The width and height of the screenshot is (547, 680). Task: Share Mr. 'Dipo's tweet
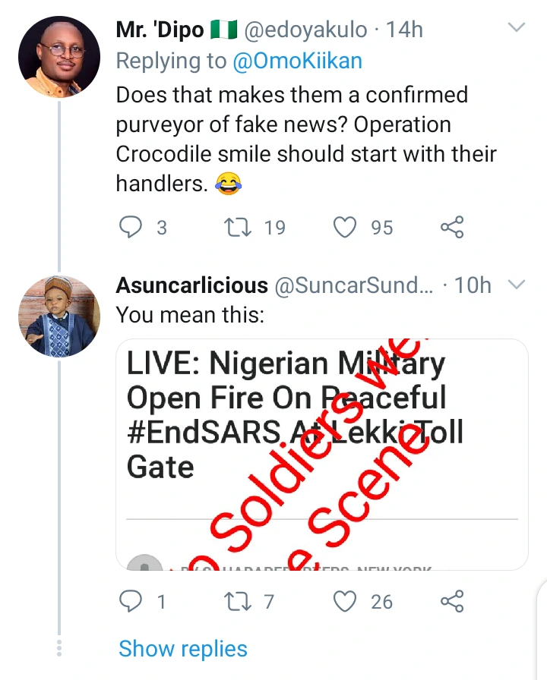click(x=452, y=226)
